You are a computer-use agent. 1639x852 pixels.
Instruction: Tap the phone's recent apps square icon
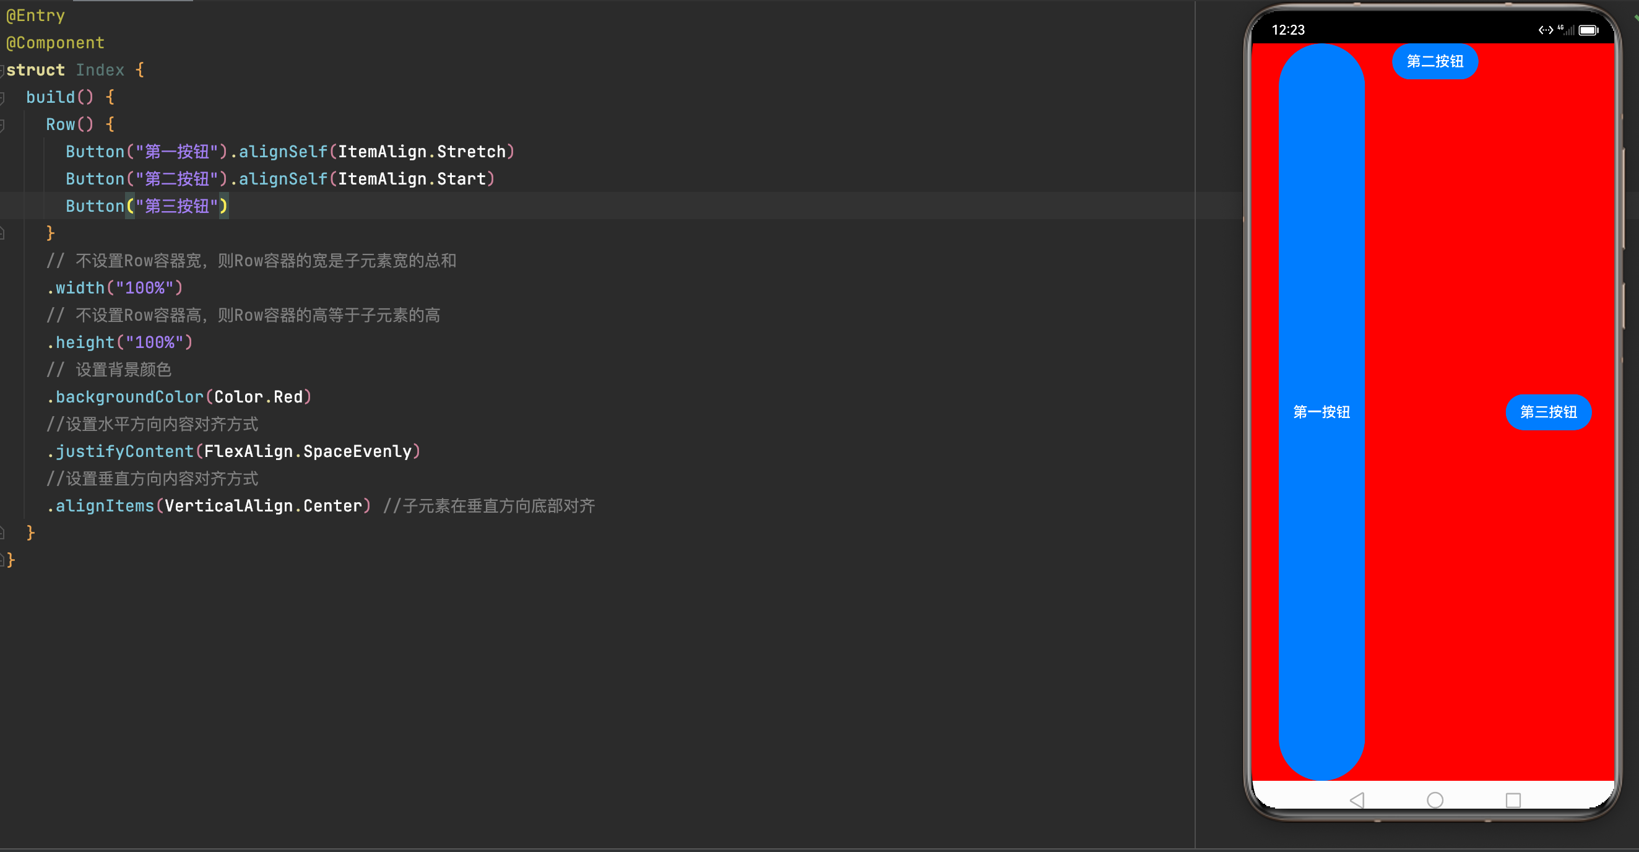pyautogui.click(x=1513, y=800)
